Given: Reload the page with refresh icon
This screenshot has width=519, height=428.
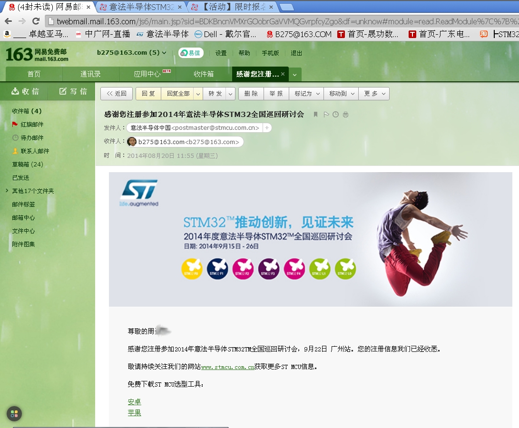Looking at the screenshot, I should 36,21.
